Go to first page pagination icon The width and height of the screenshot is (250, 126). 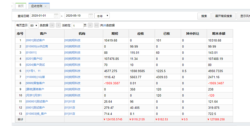point(52,25)
